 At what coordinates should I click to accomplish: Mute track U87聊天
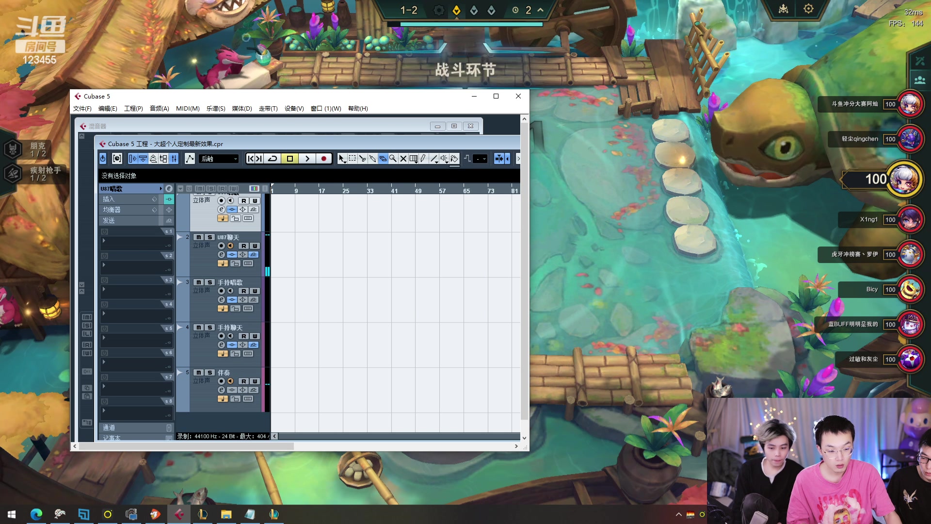coord(199,237)
